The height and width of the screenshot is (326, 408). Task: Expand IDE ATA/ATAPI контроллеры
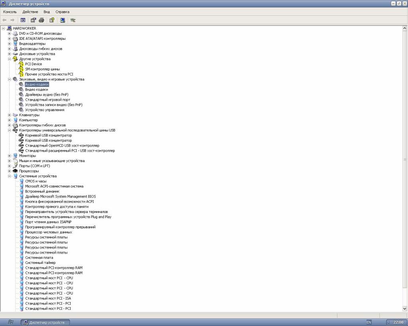pos(10,39)
